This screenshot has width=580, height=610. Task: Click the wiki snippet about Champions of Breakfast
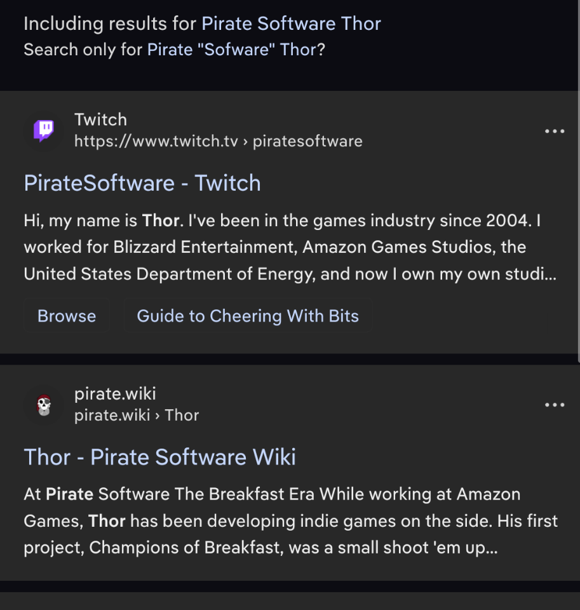point(290,522)
